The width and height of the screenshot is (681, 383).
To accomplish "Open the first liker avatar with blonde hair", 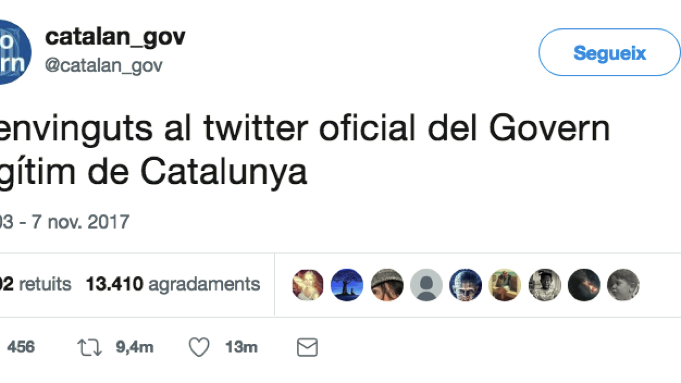I will tap(308, 285).
